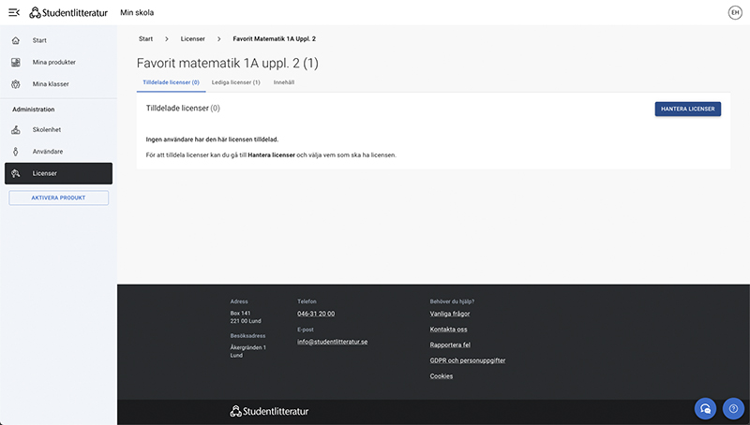750x425 pixels.
Task: Select Licenser in the sidebar menu
Action: [x=58, y=173]
